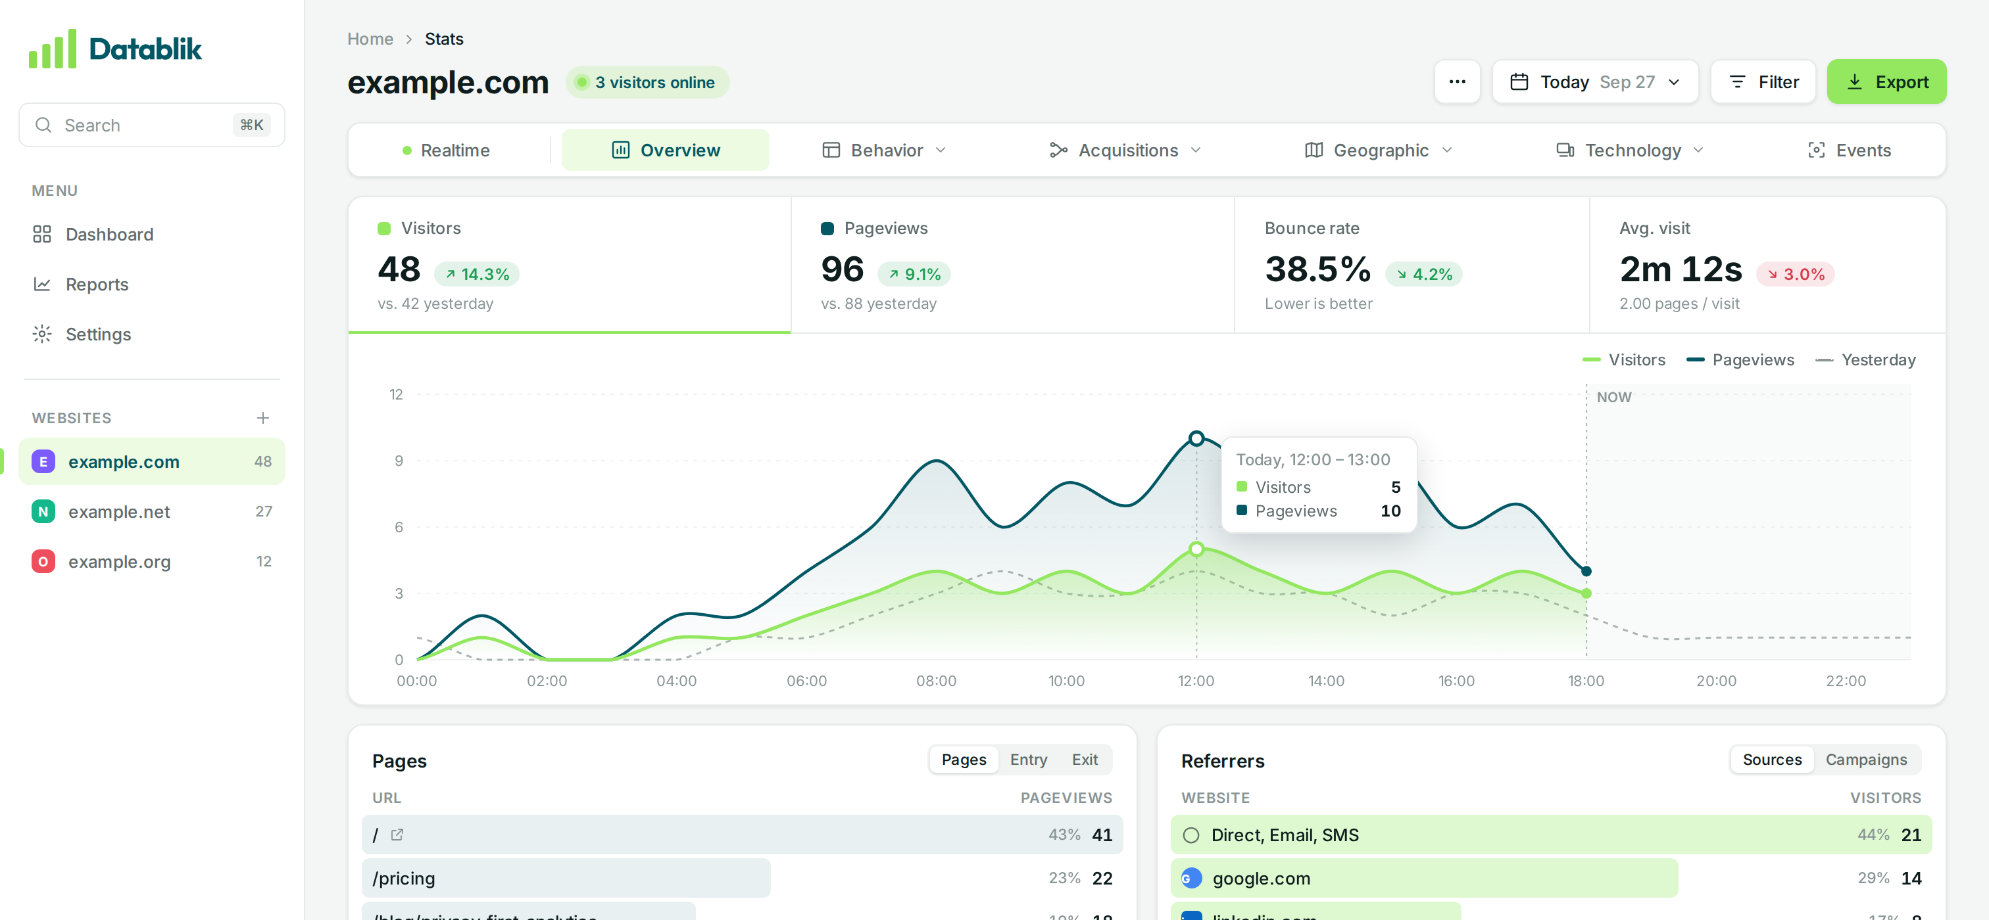Select the Pageviews metric card
This screenshot has width=1989, height=920.
coord(1012,265)
